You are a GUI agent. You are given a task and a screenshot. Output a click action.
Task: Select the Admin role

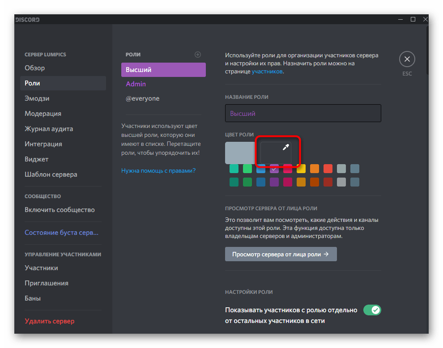click(x=136, y=84)
